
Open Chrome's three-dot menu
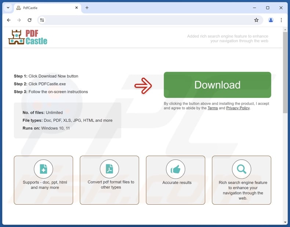(281, 20)
